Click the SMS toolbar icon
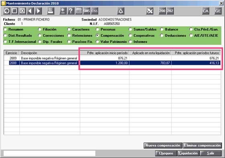The width and height of the screenshot is (225, 158). pyautogui.click(x=86, y=11)
